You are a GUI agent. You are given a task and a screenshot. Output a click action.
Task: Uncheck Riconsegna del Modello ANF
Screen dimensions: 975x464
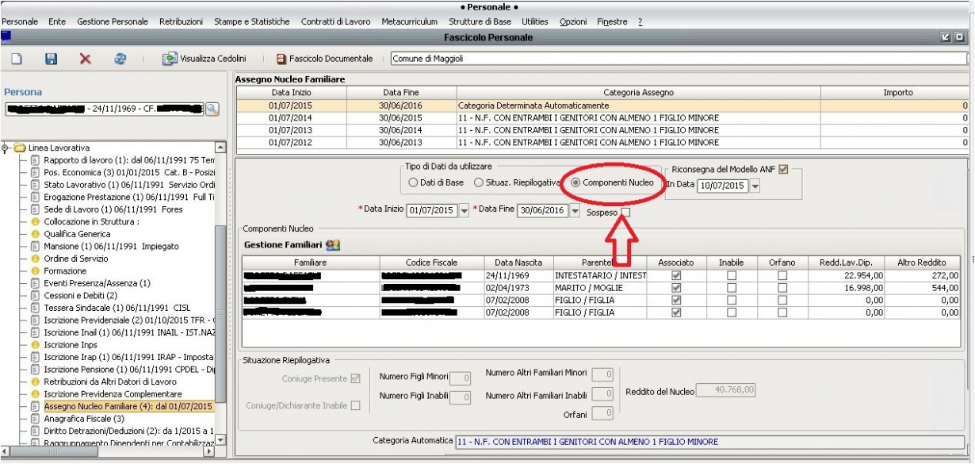(784, 168)
